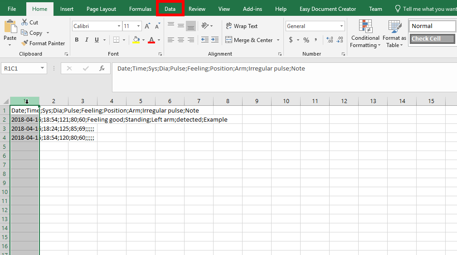
Task: Select row 2 header
Action: tap(5, 119)
